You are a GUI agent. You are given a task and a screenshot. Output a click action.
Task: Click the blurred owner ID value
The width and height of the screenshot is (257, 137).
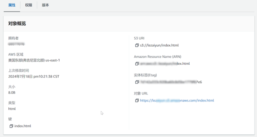[x=16, y=44]
